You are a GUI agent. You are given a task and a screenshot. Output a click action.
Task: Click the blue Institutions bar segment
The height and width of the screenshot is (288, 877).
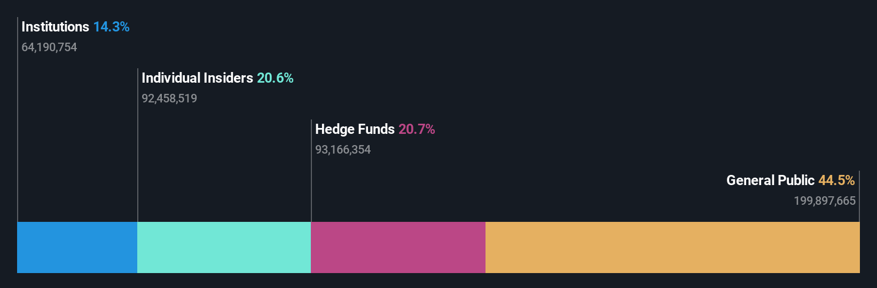pyautogui.click(x=77, y=247)
